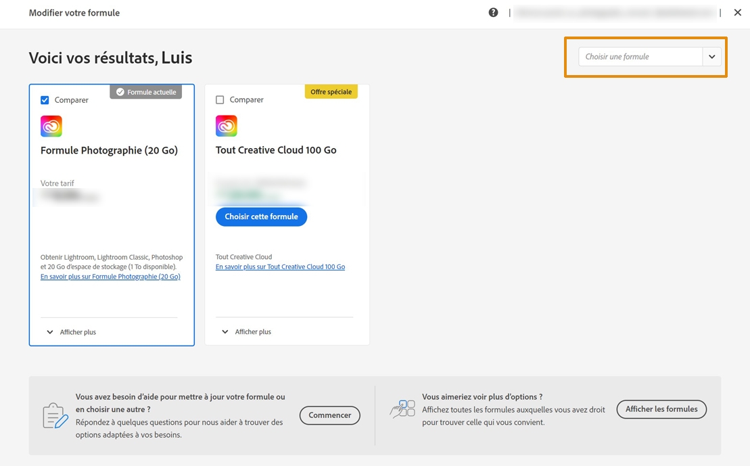Click the Commencer button
Screen dimensions: 750x466
click(x=329, y=415)
